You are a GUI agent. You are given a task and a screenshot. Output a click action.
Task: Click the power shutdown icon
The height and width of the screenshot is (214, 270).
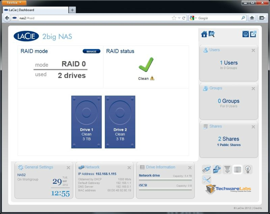[245, 34]
